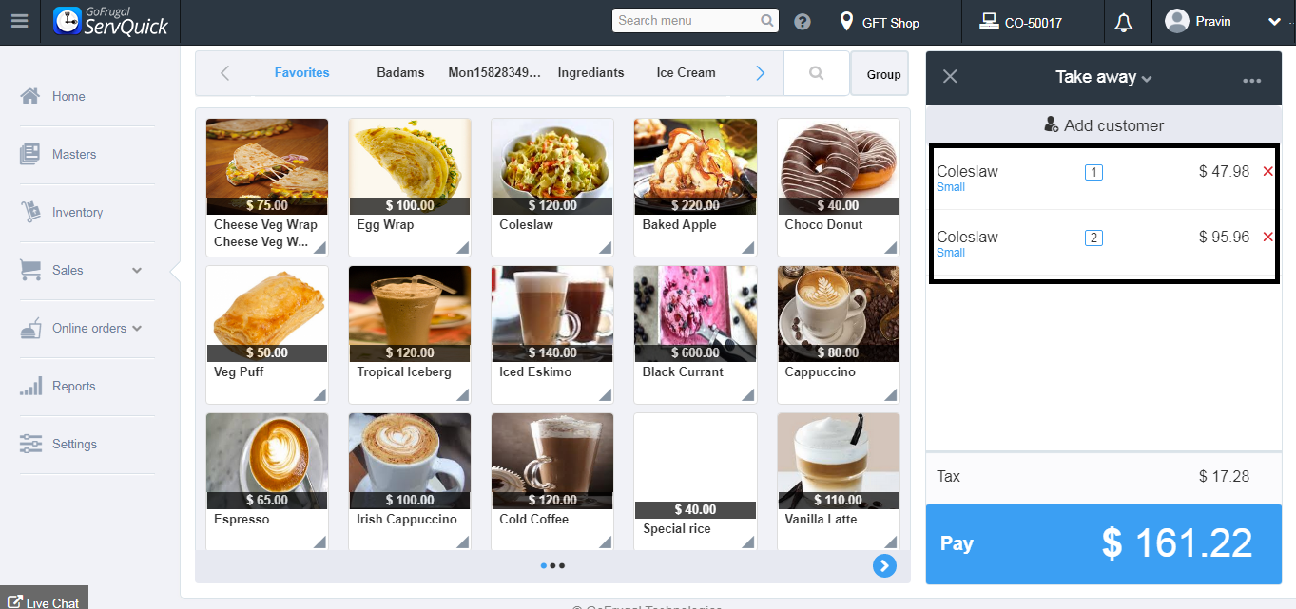Click the Inventory sidebar icon

coord(29,212)
